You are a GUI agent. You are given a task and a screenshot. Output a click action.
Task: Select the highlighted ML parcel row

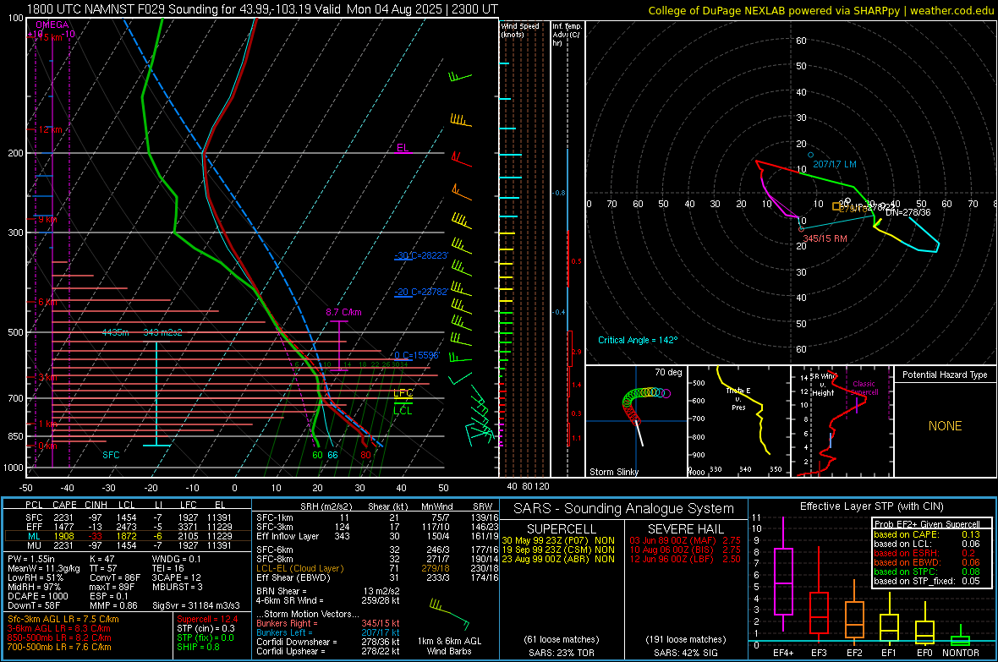coord(127,536)
